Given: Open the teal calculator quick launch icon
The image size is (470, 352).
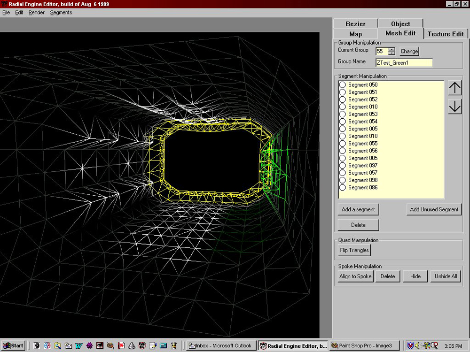Looking at the screenshot, I should tap(164, 346).
